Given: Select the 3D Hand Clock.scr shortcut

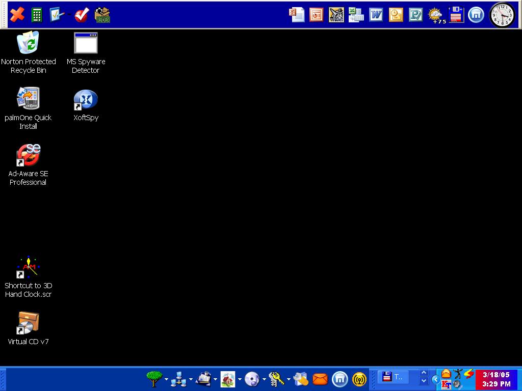Looking at the screenshot, I should coord(28,267).
